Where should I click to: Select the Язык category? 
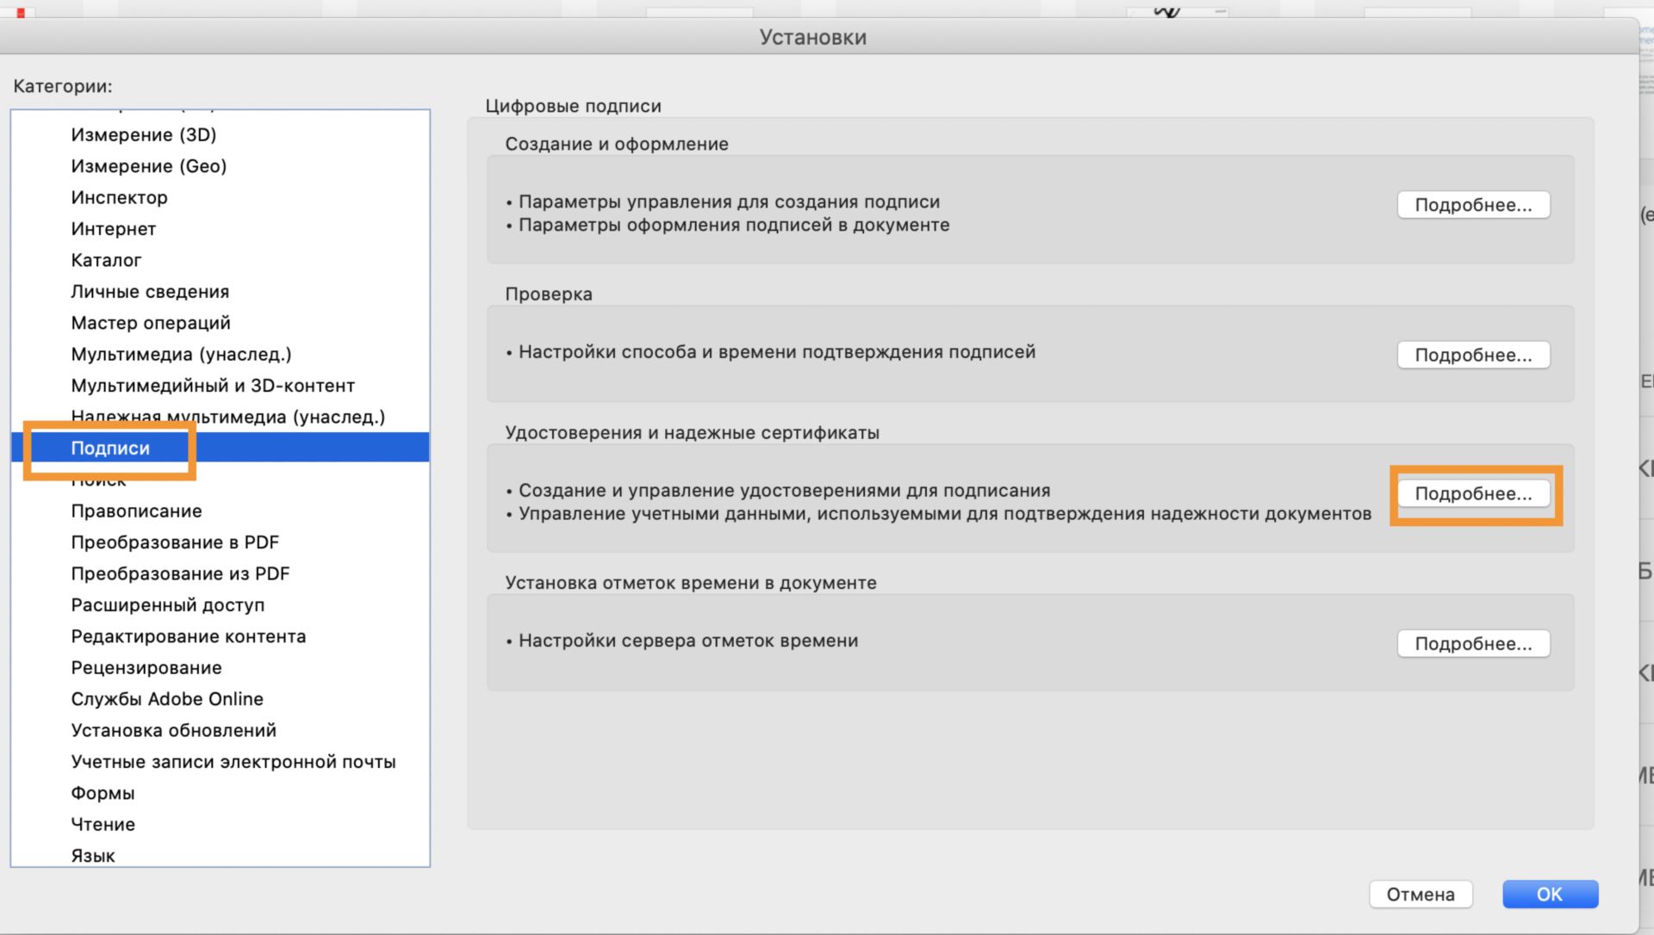pyautogui.click(x=93, y=856)
